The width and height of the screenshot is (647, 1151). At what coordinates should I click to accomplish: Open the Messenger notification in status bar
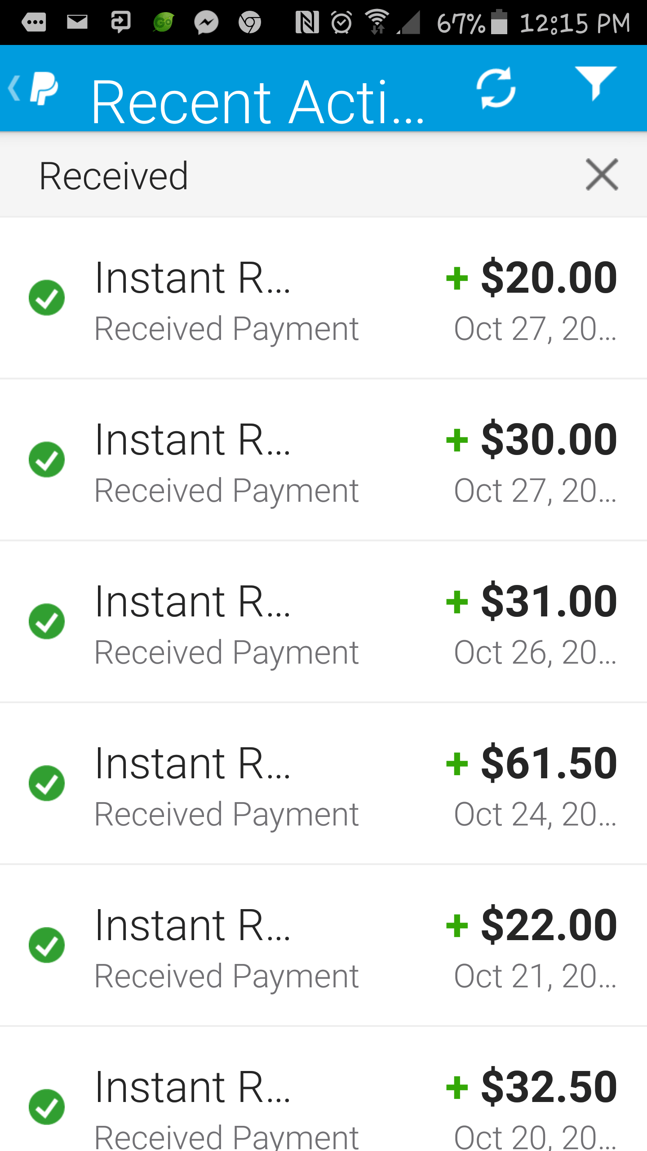pos(206,22)
